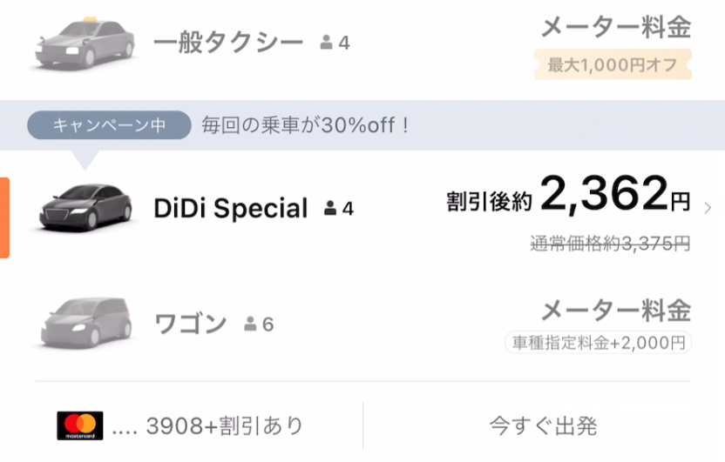Tap the 車種指定料金+2,000円 surcharge badge
The height and width of the screenshot is (462, 725).
coord(598,343)
